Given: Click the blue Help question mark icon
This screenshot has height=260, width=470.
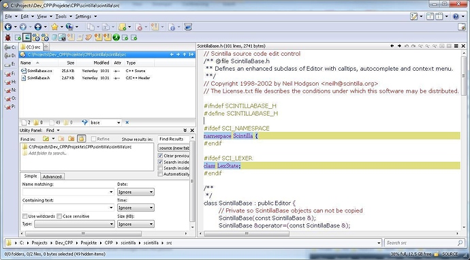Looking at the screenshot, I should pos(456,16).
